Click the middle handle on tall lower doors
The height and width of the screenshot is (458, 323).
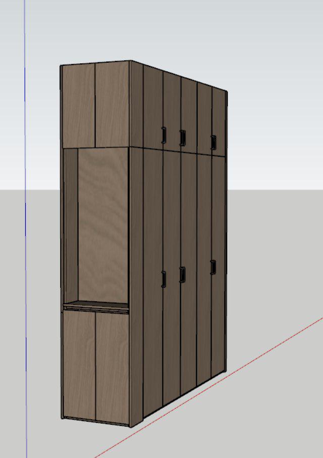(x=182, y=274)
